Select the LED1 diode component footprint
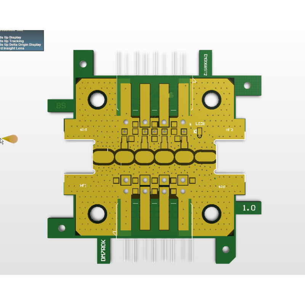The height and width of the screenshot is (305, 305). pos(199,132)
